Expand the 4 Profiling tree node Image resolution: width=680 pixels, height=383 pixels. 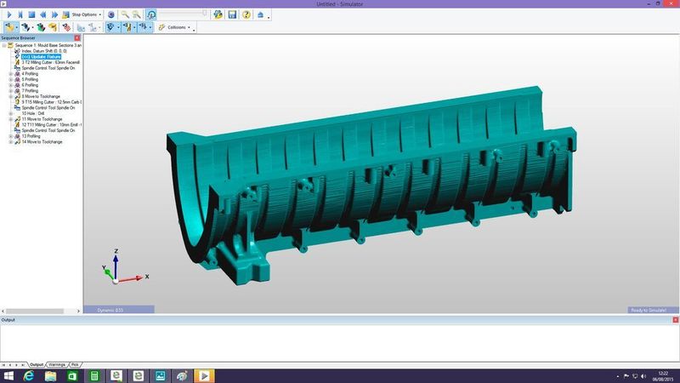[10, 74]
